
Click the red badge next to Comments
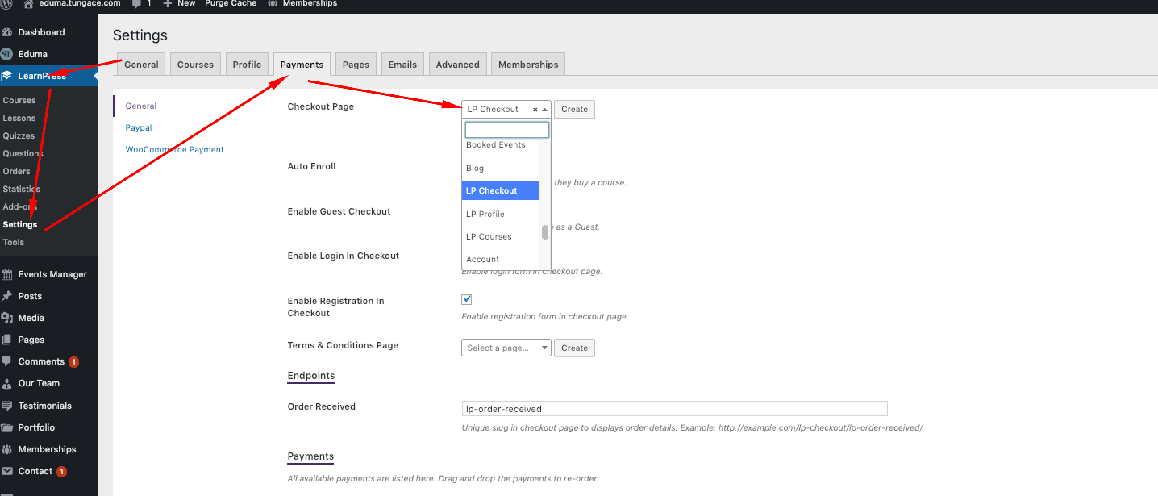[x=73, y=362]
